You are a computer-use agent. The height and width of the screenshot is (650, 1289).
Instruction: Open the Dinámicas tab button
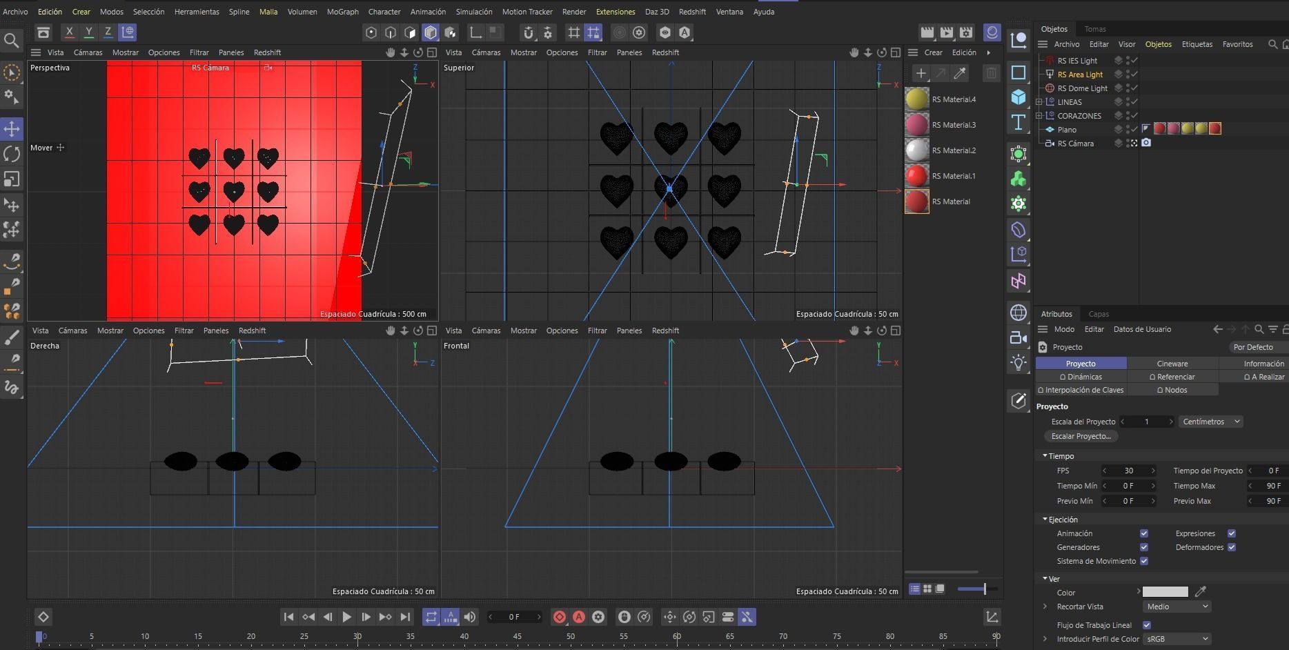coord(1081,377)
